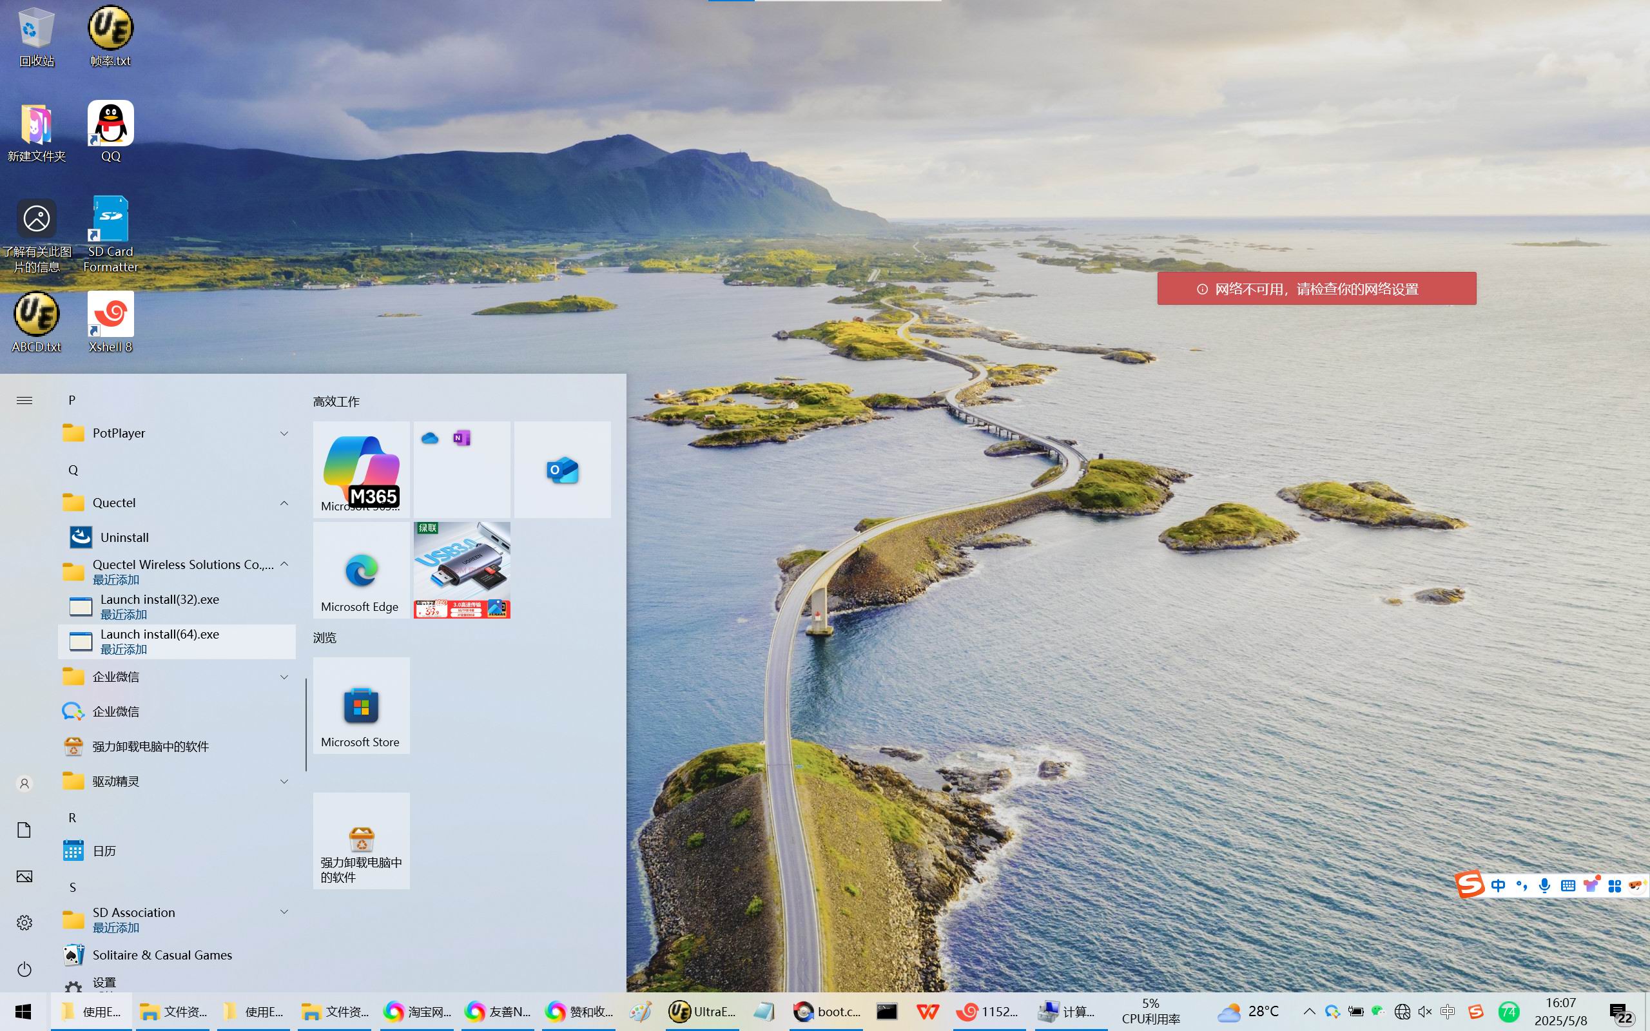
Task: Open the Microsoft Edge tile
Action: click(x=361, y=570)
